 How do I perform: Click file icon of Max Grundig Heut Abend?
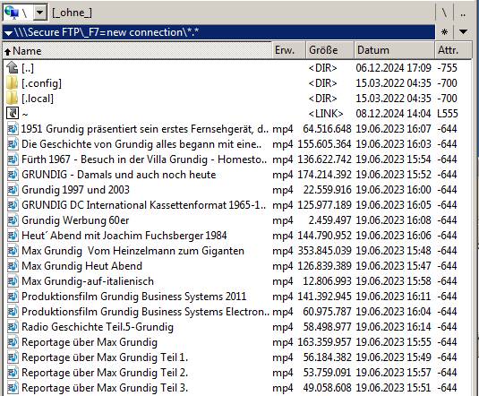[13, 266]
